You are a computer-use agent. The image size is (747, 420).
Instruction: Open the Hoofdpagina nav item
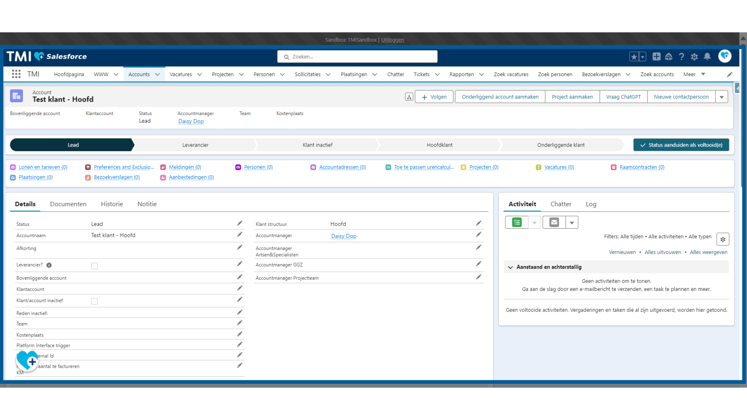(69, 74)
